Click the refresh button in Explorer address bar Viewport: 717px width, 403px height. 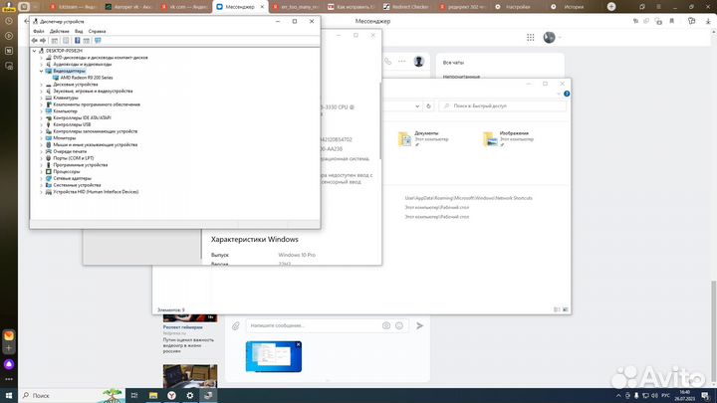(428, 106)
